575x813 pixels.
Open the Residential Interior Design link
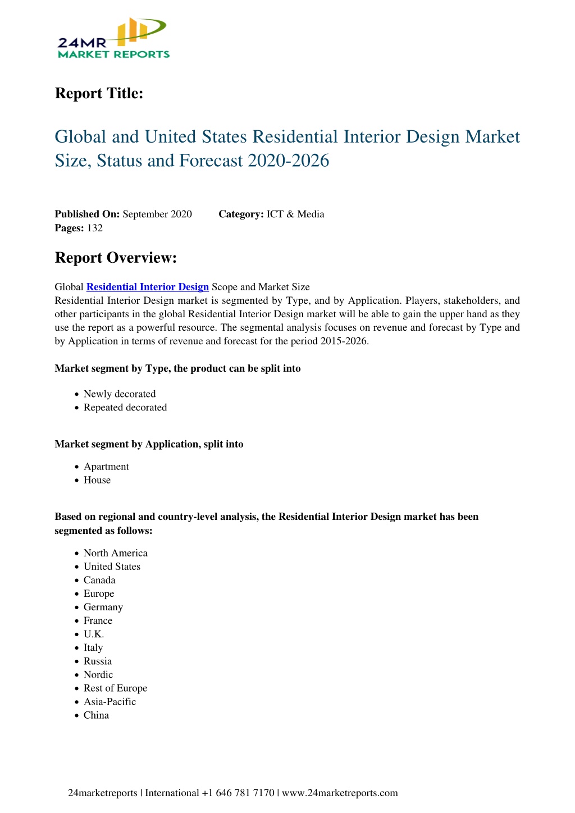[x=148, y=287]
